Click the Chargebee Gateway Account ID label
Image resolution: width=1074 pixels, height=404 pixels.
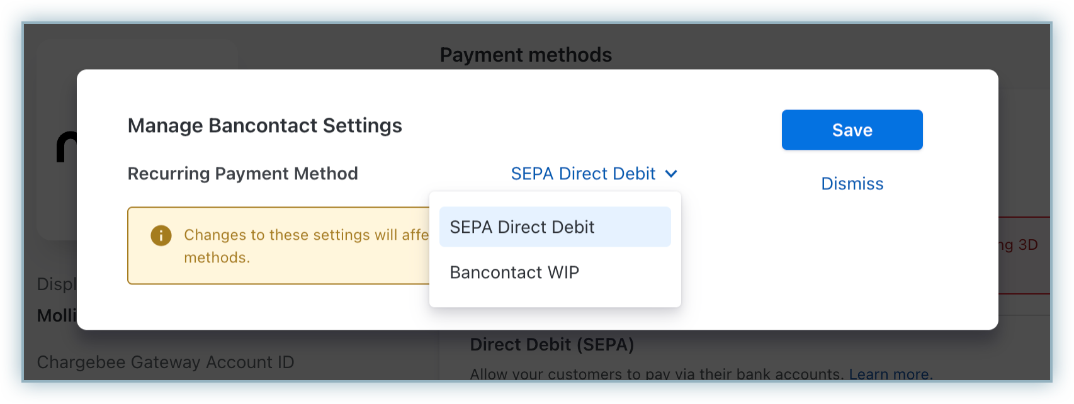pos(166,362)
